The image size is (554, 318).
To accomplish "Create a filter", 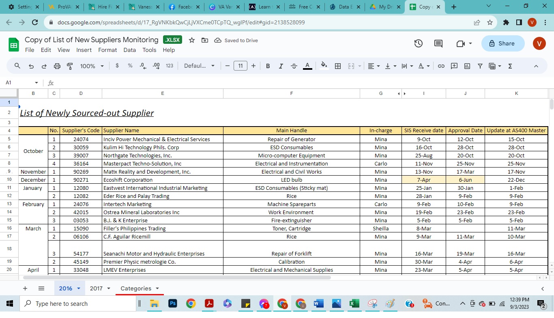I will (480, 66).
